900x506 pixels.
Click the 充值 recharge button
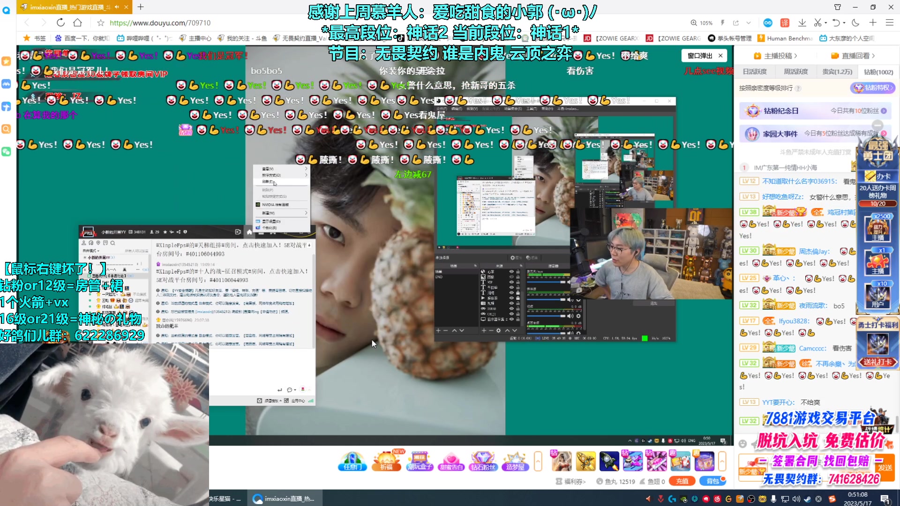[x=682, y=481]
